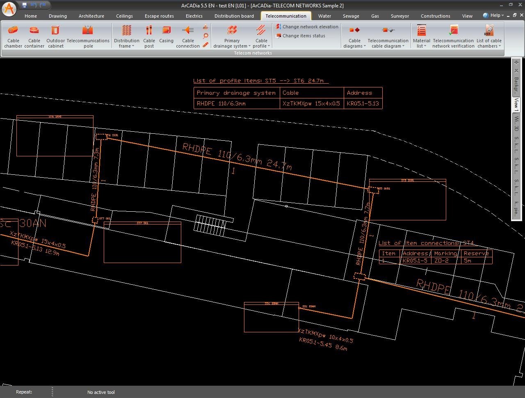Viewport: 525px width, 398px height.
Task: Open List of cable chambers dropdown
Action: point(488,43)
